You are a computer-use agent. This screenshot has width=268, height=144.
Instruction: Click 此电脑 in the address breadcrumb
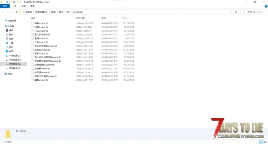click(x=29, y=12)
